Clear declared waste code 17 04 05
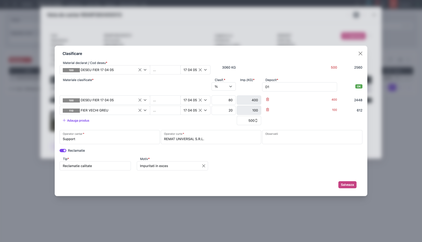This screenshot has height=242, width=422. 200,70
